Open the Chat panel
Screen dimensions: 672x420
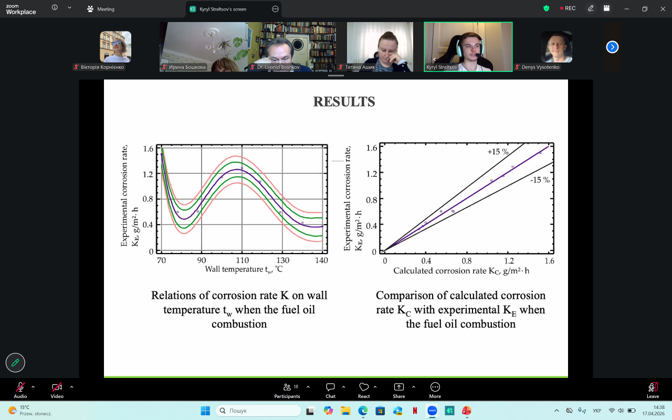330,389
